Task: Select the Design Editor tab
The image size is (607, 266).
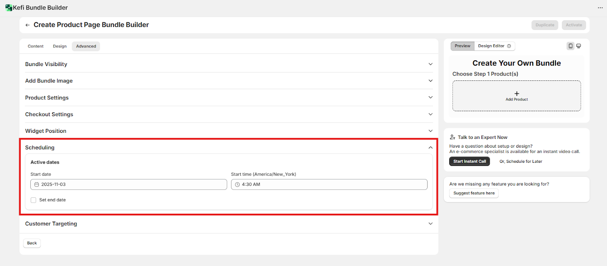Action: point(491,46)
